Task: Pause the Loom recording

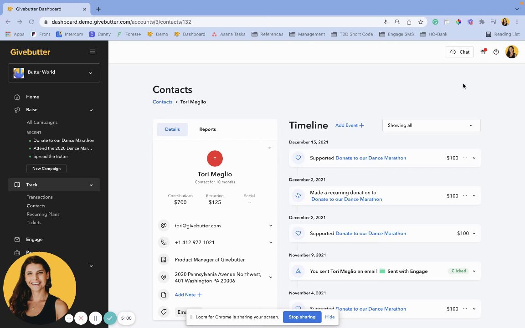Action: 95,318
